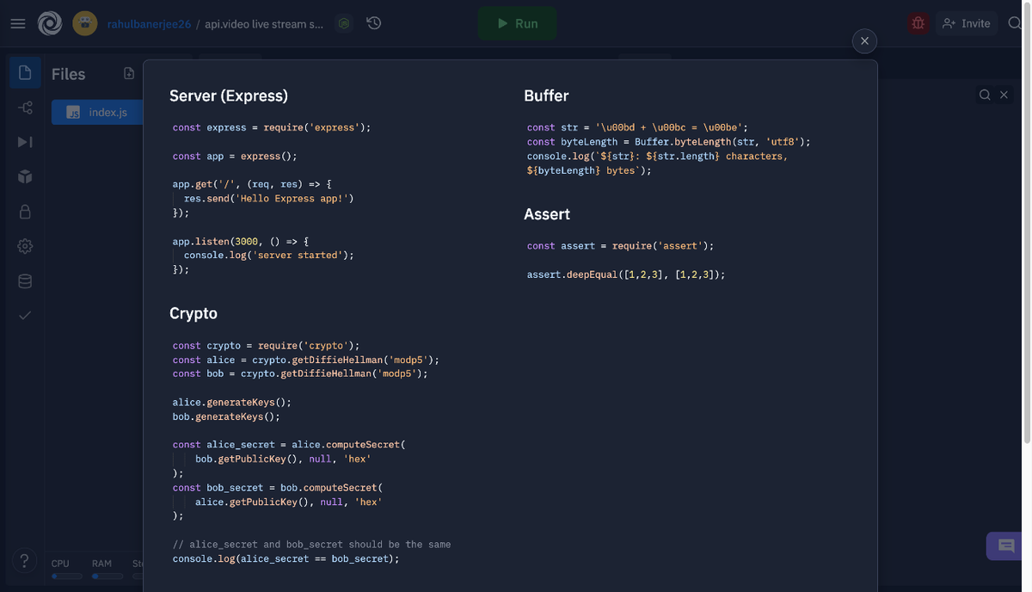Open the hamburger navigation menu
This screenshot has height=592, width=1032.
(x=17, y=23)
